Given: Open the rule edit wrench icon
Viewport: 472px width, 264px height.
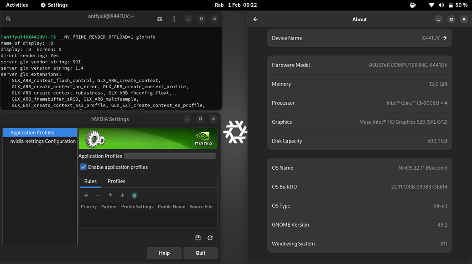Looking at the screenshot, I should click(x=134, y=195).
